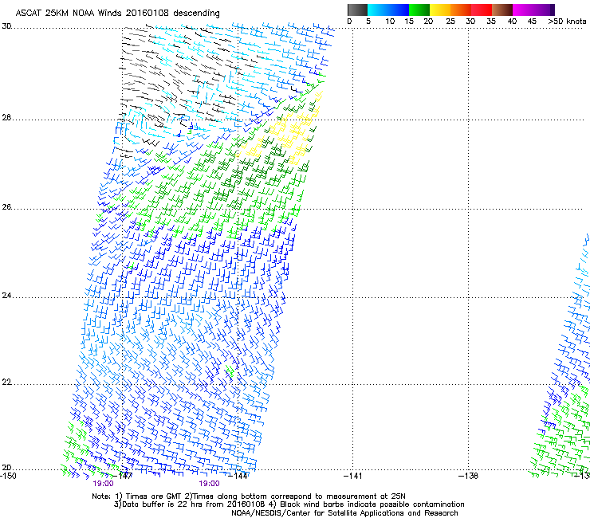
Task: Click the legend label '40'
Action: coord(512,22)
